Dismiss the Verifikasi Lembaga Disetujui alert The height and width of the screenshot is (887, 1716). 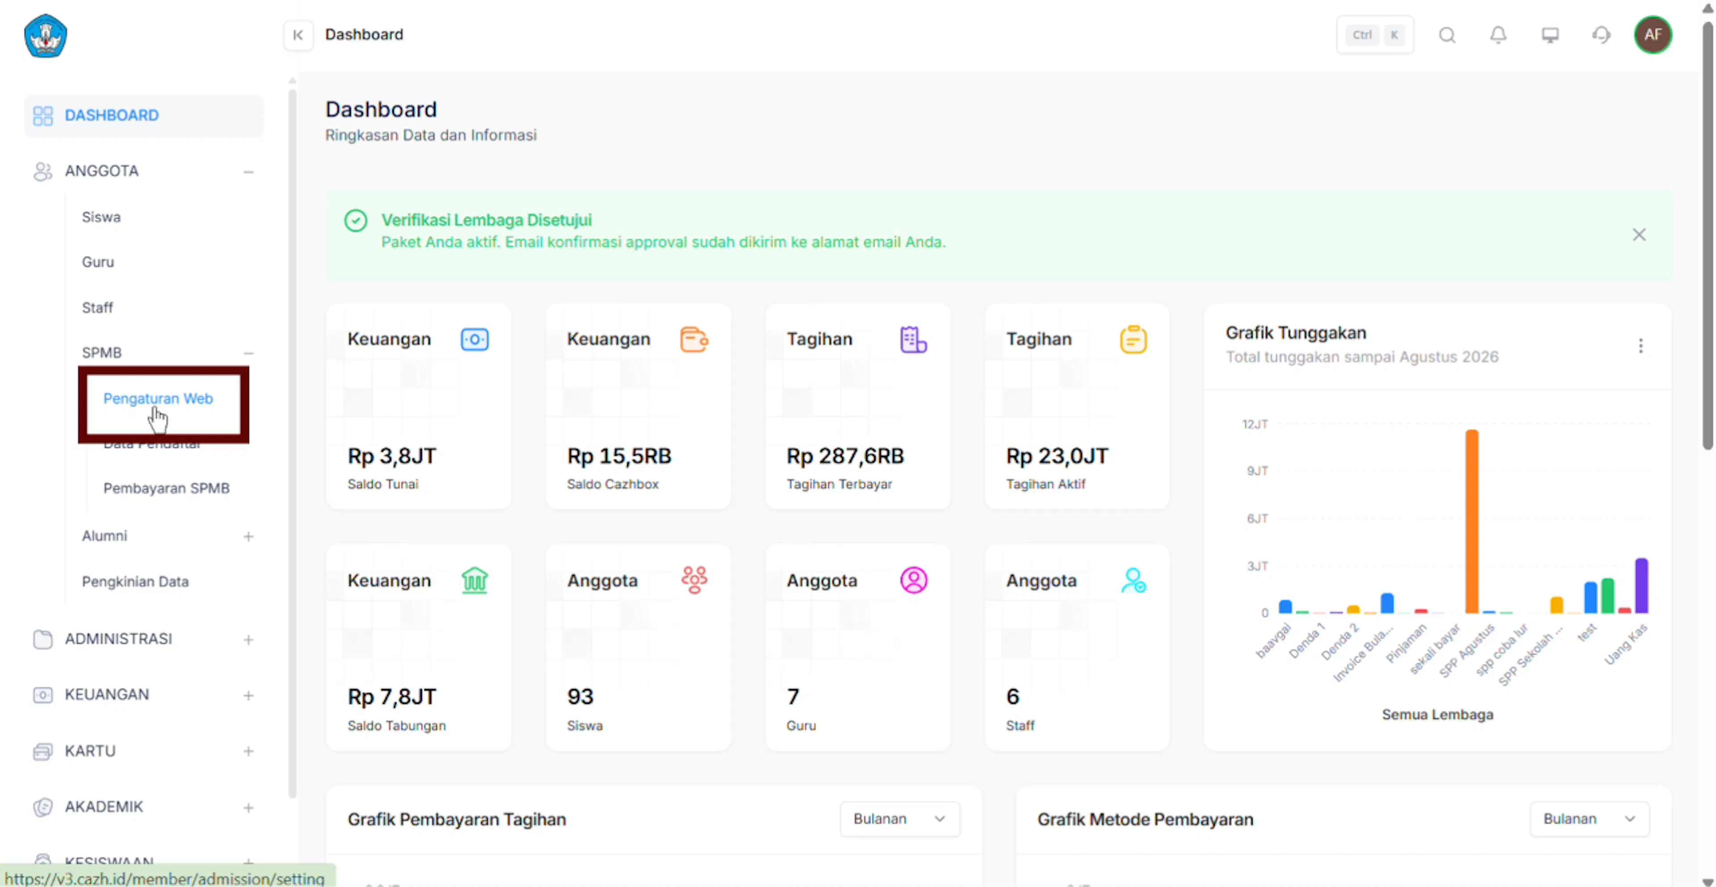(x=1639, y=235)
